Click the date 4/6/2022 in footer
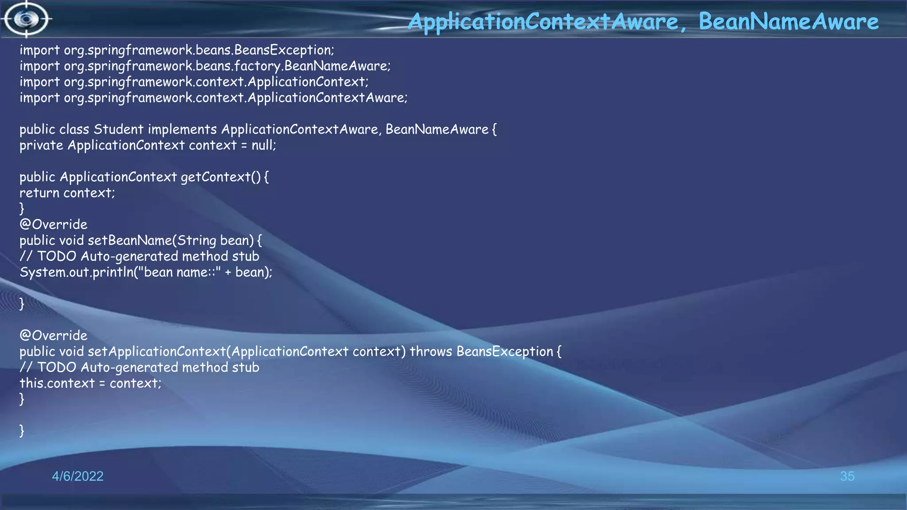The width and height of the screenshot is (907, 510). [78, 476]
